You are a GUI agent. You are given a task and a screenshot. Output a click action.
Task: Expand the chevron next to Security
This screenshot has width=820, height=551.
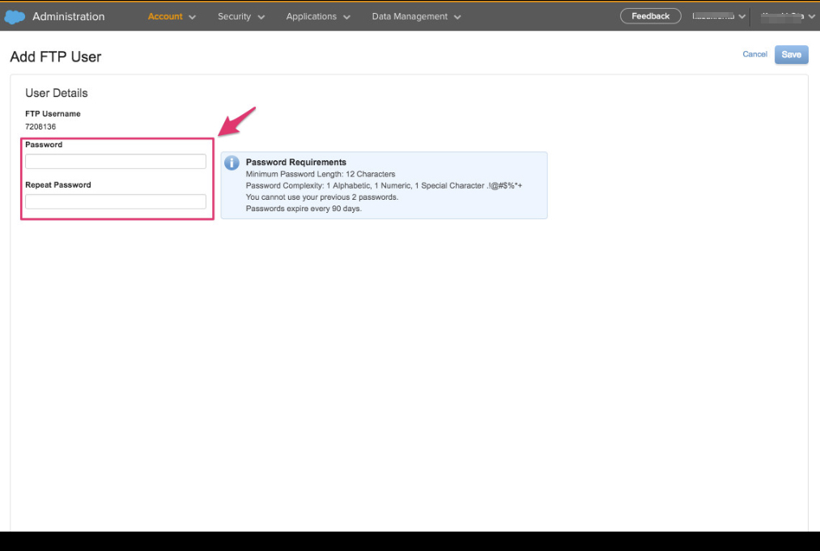coord(261,17)
